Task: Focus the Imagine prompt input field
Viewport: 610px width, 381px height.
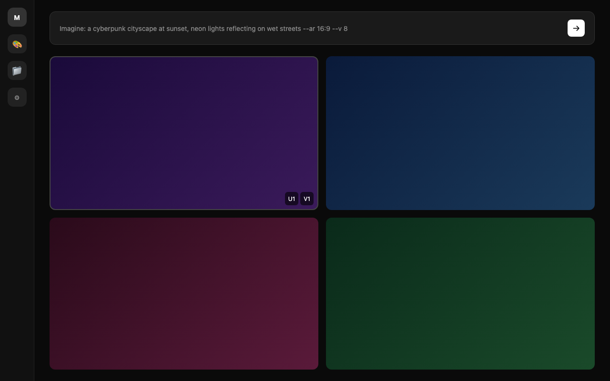Action: [429, 29]
